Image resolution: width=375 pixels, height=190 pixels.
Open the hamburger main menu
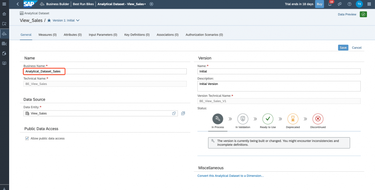coord(4,4)
